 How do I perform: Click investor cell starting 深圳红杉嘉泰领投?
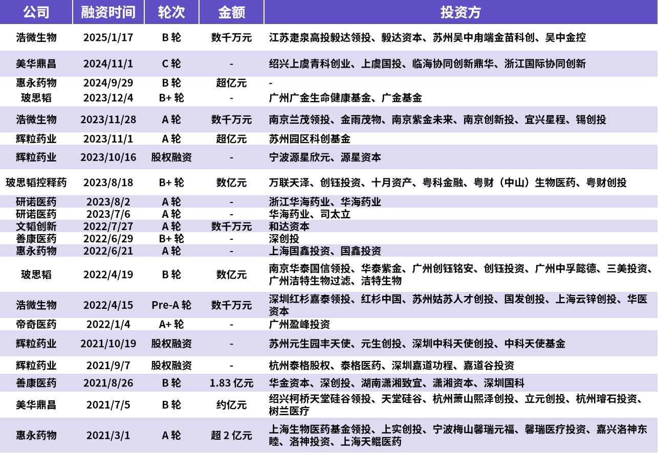(458, 305)
